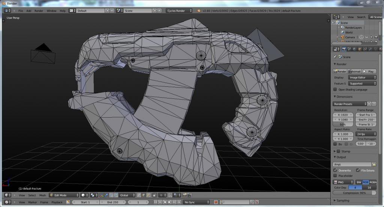Open the 3D View editor type selector
This screenshot has width=384, height=207.
point(8,195)
